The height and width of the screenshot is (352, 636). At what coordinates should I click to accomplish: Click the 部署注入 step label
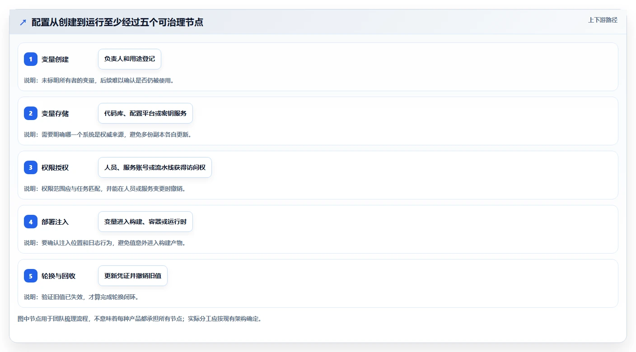click(x=55, y=222)
